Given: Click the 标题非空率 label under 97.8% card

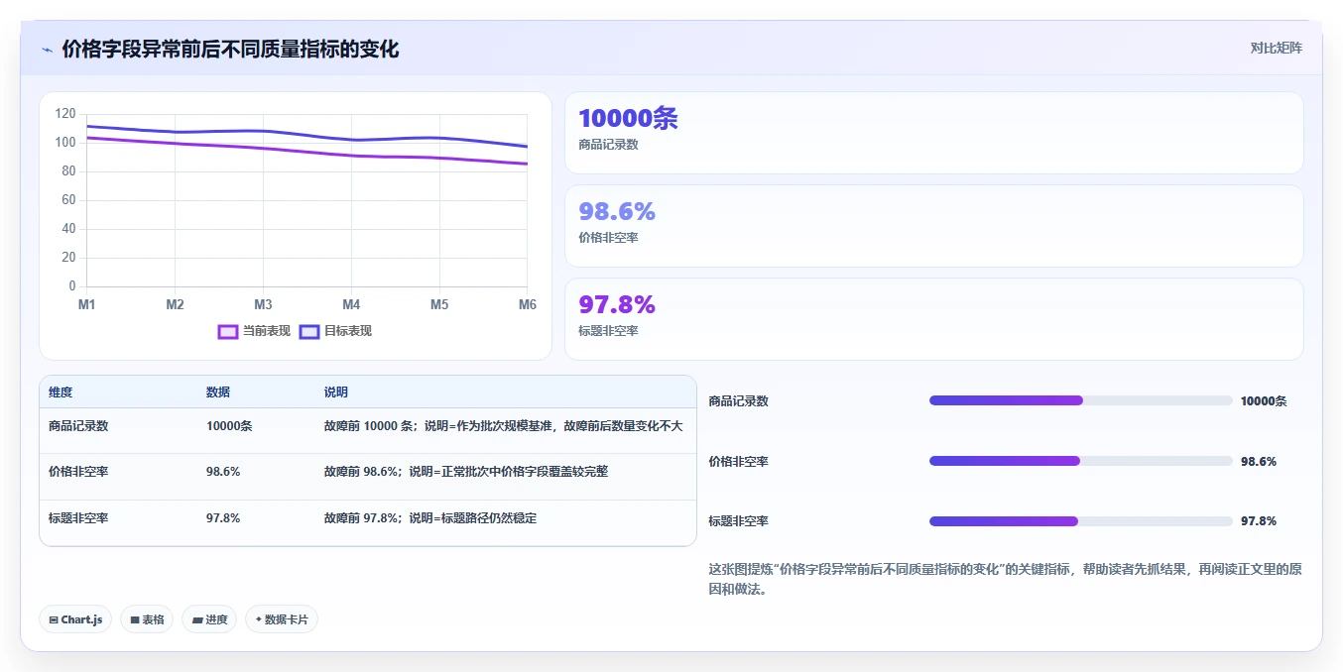Looking at the screenshot, I should pos(608,331).
